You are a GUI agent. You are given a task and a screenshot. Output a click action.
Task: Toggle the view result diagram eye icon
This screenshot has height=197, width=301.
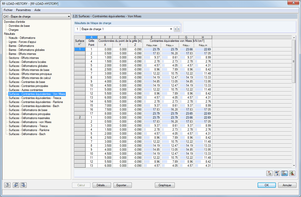[x=277, y=173]
